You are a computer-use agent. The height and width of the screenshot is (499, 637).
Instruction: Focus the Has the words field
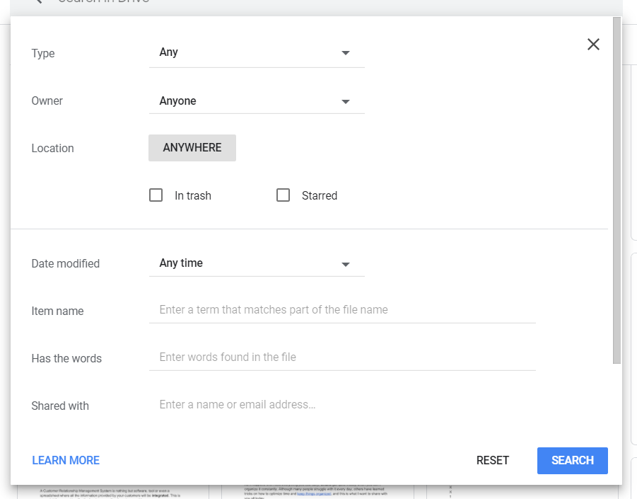click(x=342, y=357)
